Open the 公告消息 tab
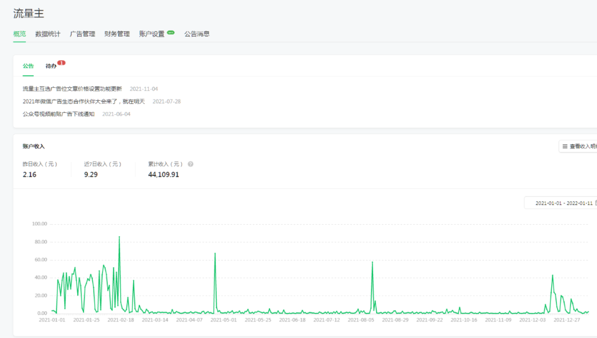Viewport: 597px width, 338px height. click(197, 34)
